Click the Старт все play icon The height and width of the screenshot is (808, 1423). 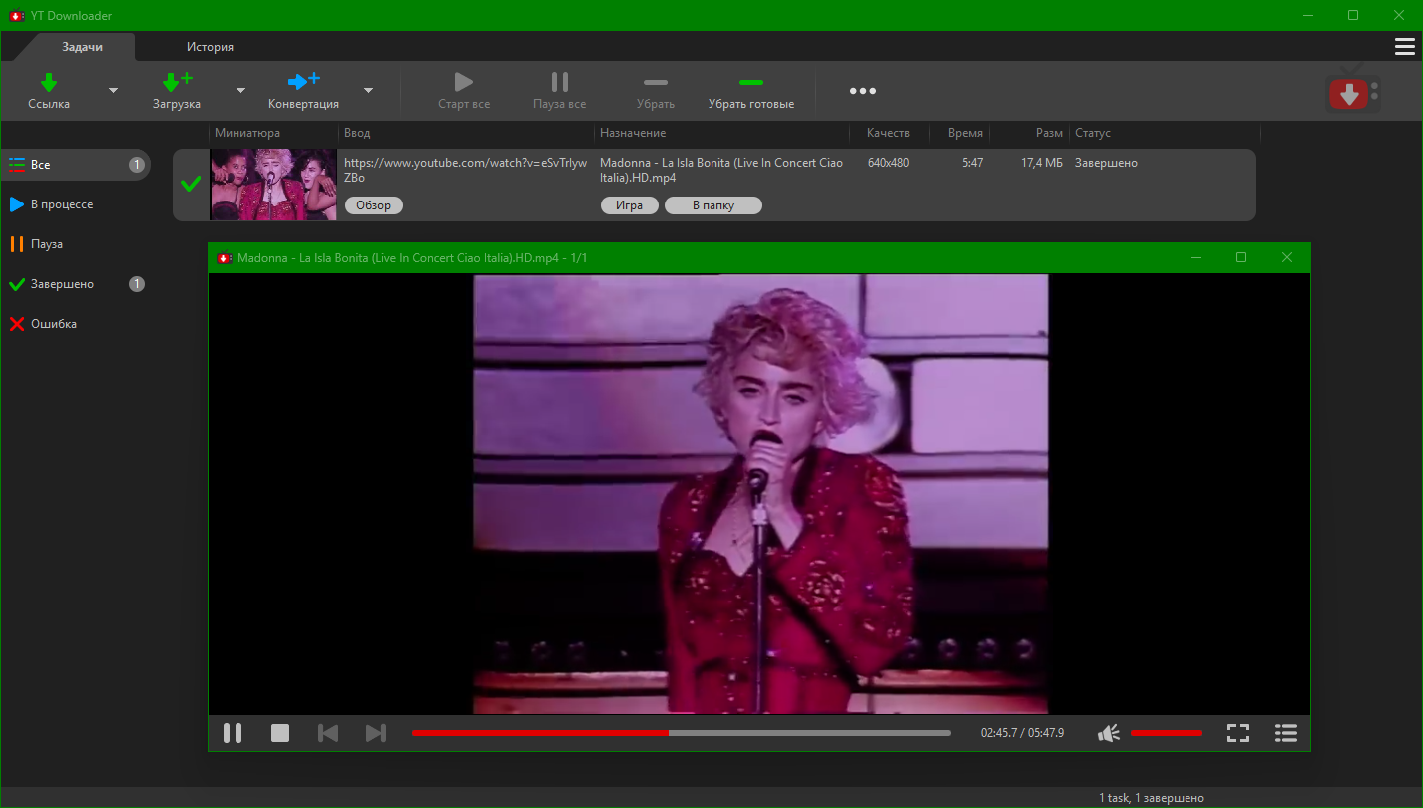[x=464, y=82]
